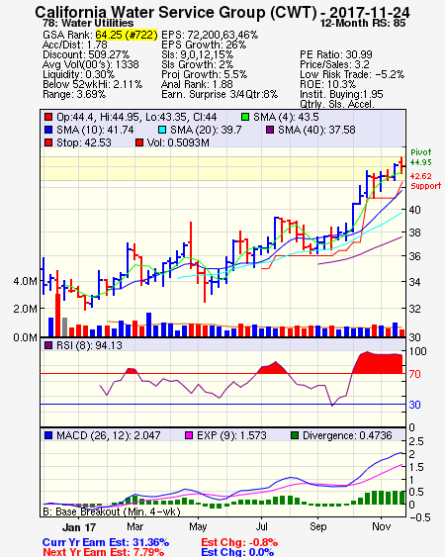Image resolution: width=445 pixels, height=557 pixels.
Task: Click the 'RSI (8): 94.13' label
Action: pos(89,345)
